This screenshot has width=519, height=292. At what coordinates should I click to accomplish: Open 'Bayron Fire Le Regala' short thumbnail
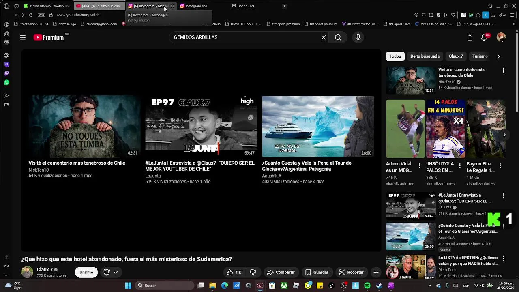(x=486, y=129)
